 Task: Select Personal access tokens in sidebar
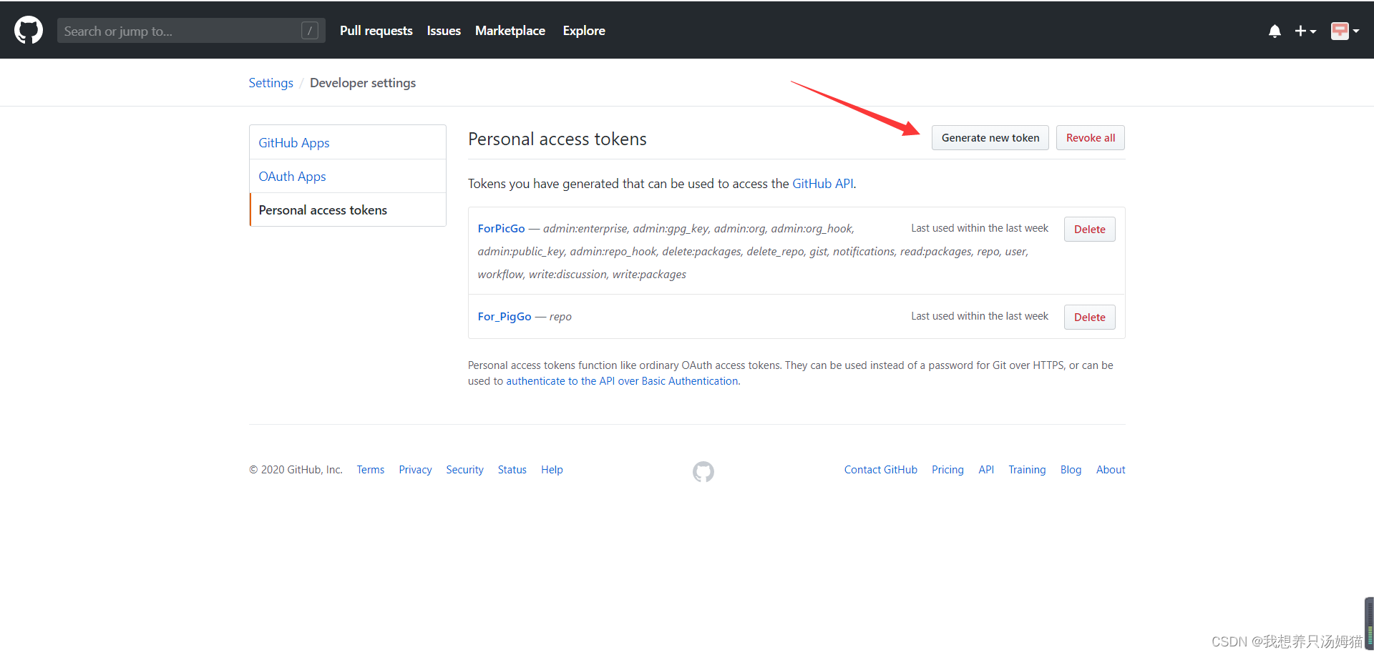pyautogui.click(x=348, y=210)
